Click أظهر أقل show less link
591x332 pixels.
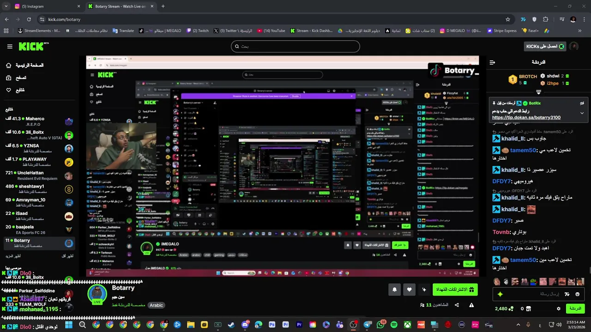tap(67, 256)
